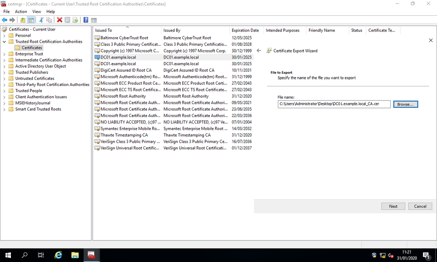This screenshot has height=262, width=437.
Task: Open Internet Explorer from the taskbar
Action: pos(58,255)
